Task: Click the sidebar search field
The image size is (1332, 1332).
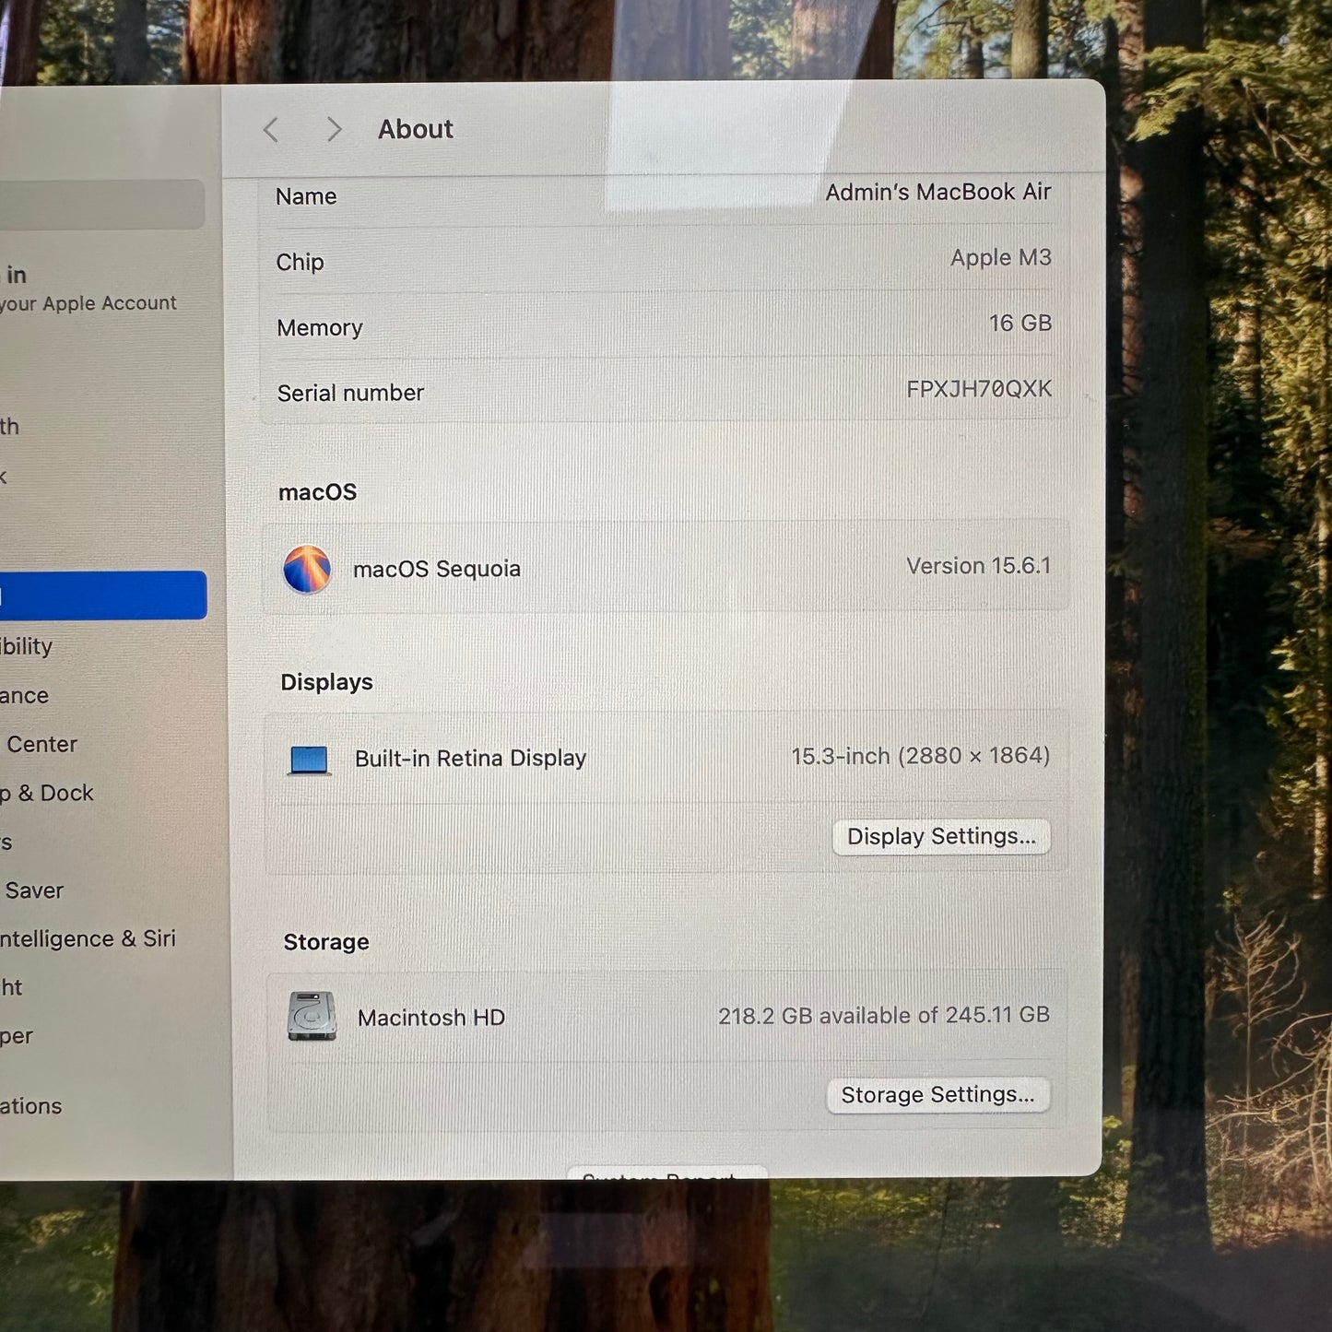Action: point(102,205)
